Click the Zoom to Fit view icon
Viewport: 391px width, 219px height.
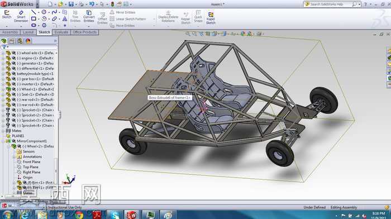pos(188,34)
